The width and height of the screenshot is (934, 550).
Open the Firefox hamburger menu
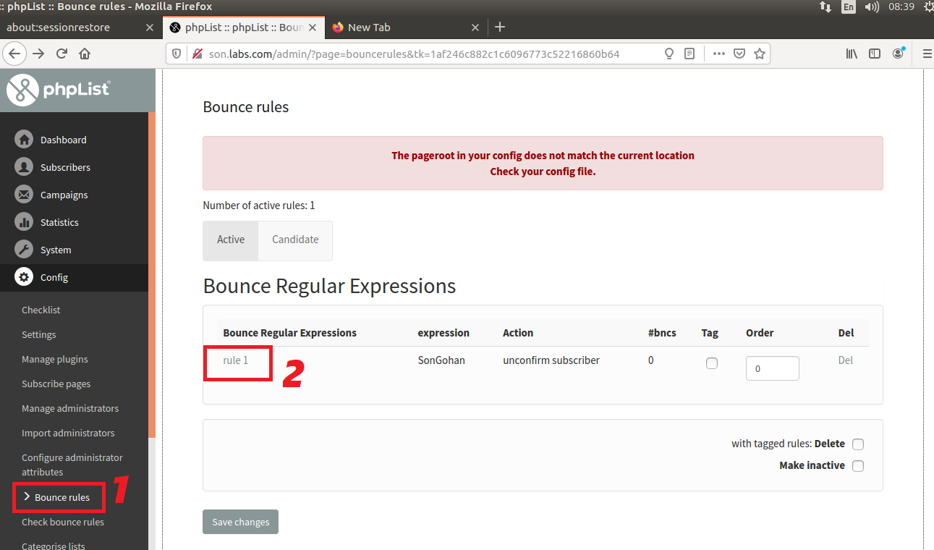coord(927,53)
